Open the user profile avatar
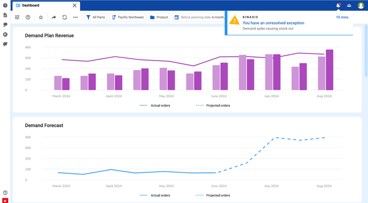Image resolution: width=368 pixels, height=203 pixels. [x=361, y=5]
